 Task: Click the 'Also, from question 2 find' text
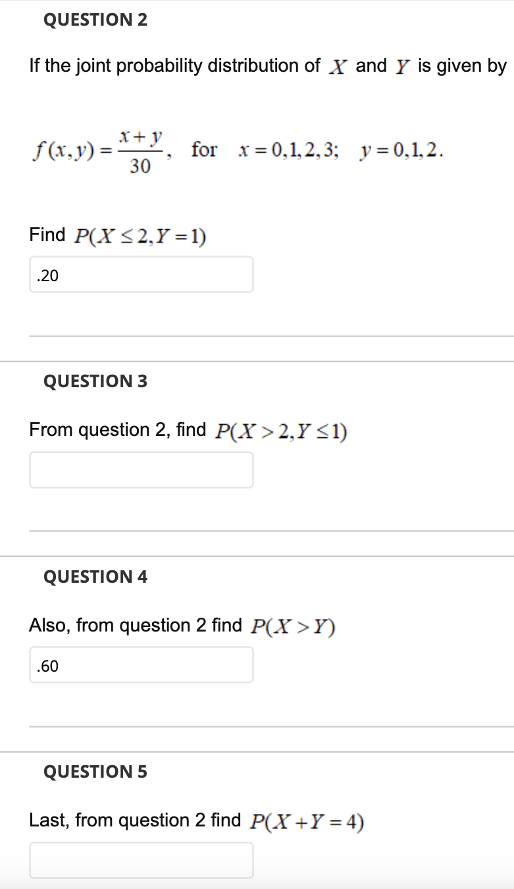136,626
